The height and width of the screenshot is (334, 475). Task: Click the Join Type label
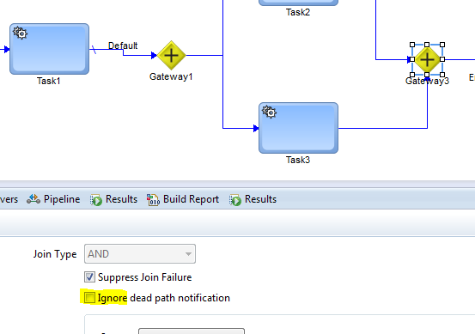55,254
